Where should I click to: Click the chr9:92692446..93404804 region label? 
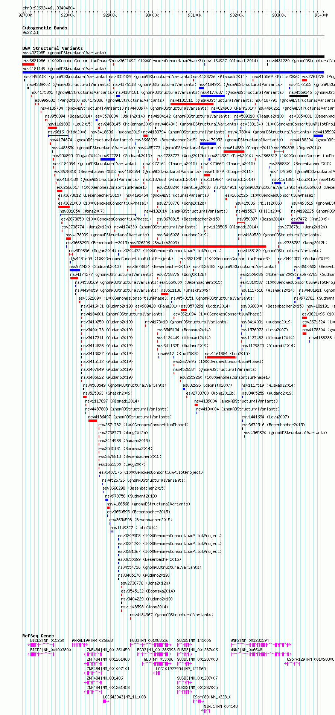(49, 8)
